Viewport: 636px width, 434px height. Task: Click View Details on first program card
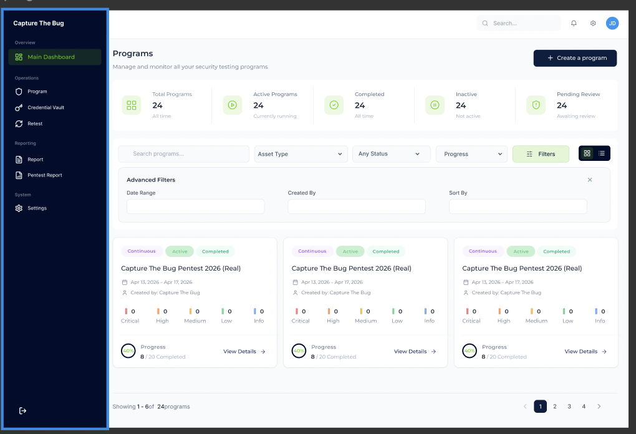point(244,351)
